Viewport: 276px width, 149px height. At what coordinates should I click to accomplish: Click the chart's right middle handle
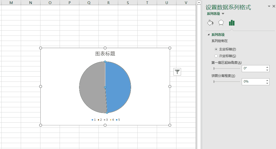170,87
